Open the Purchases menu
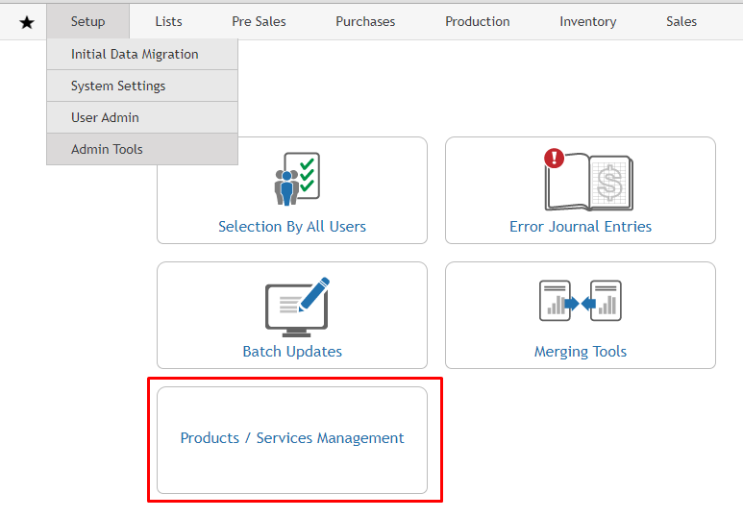The image size is (743, 518). coord(365,21)
